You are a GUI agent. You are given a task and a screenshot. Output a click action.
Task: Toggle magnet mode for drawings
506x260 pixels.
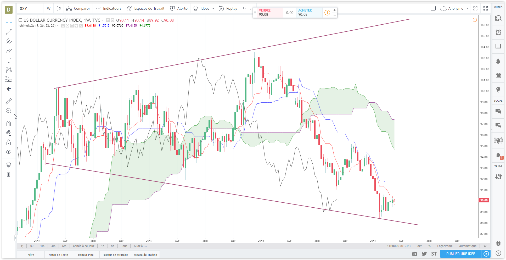(9, 124)
